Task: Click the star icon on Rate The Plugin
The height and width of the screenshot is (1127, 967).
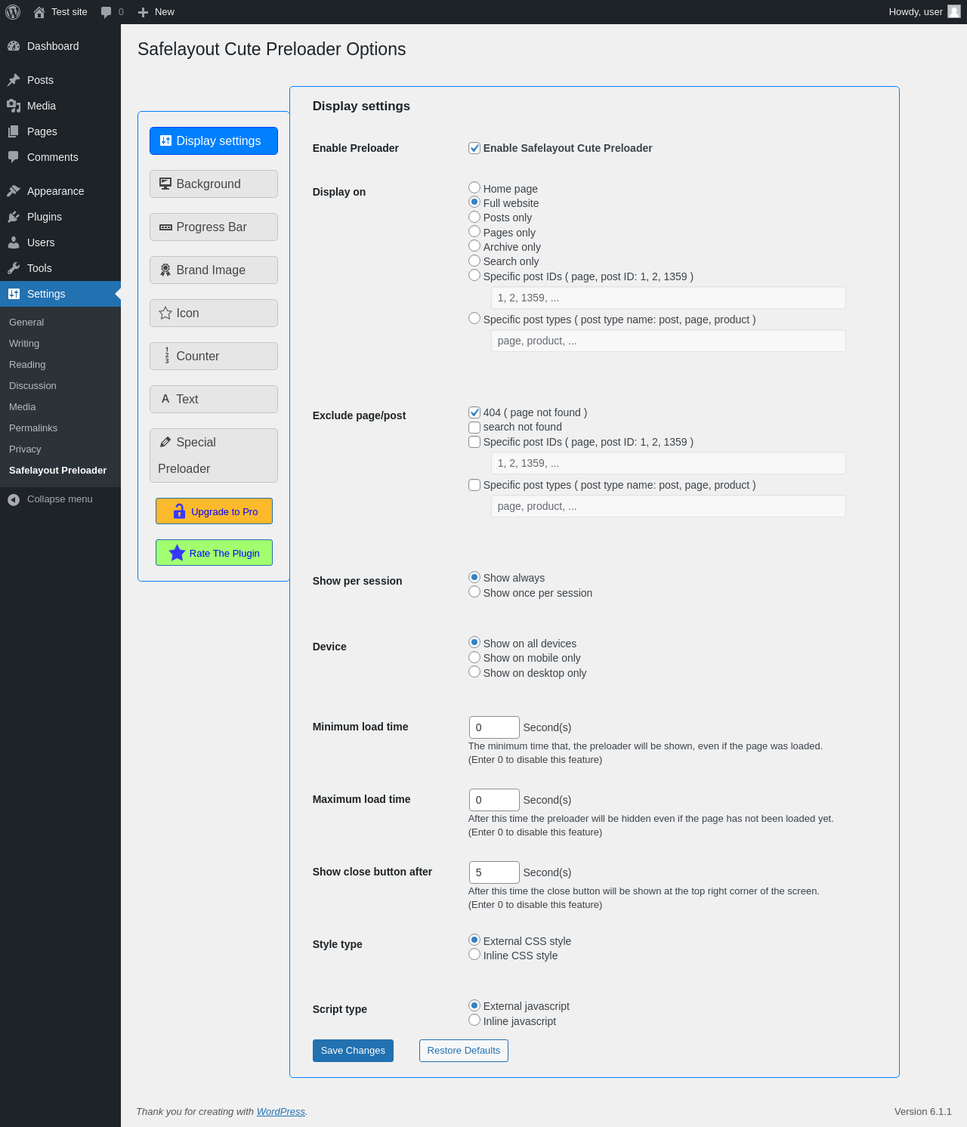Action: [177, 553]
